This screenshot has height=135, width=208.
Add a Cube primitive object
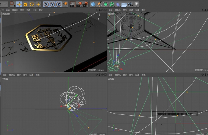tap(93, 4)
